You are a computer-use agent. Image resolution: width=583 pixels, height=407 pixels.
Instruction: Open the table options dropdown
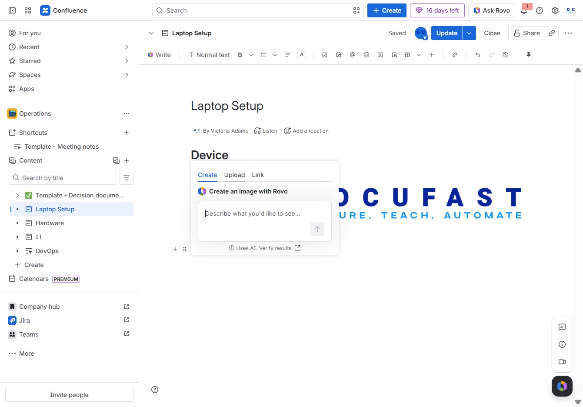coord(419,55)
